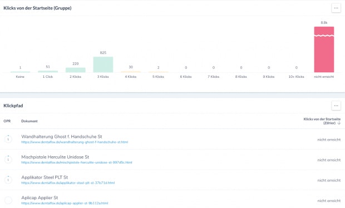The image size is (345, 208).
Task: Click the OPR circle of the Aplicap Applier row
Action: click(8, 200)
